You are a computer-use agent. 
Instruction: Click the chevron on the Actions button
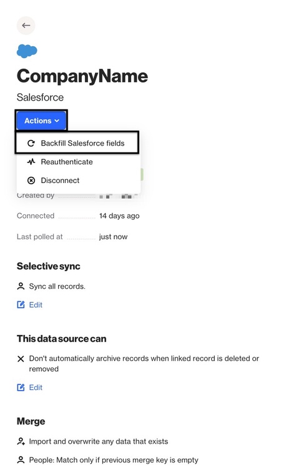57,121
